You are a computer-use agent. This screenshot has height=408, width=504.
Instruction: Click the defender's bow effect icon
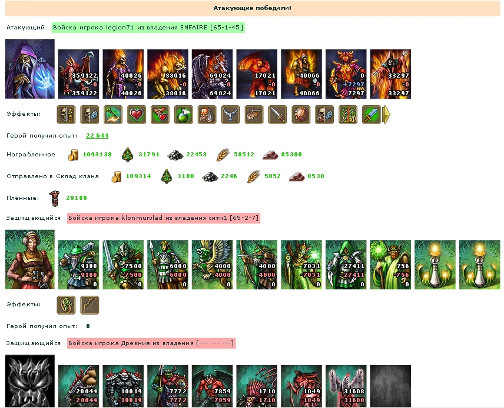(89, 305)
